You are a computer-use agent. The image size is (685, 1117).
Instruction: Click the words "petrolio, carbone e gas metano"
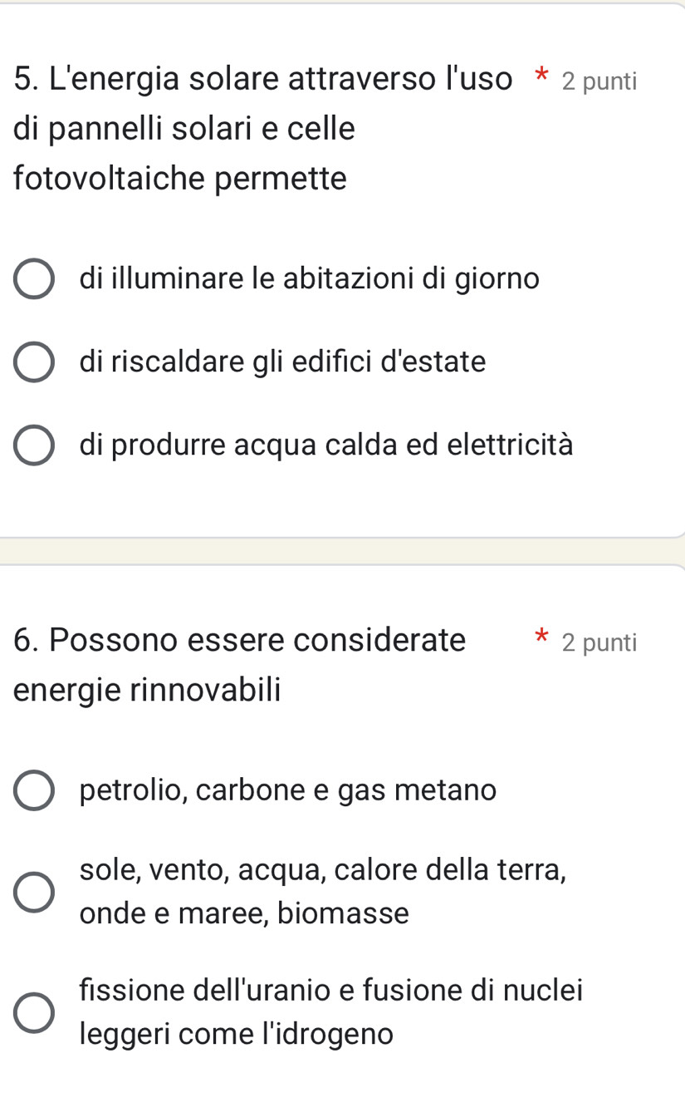(288, 790)
